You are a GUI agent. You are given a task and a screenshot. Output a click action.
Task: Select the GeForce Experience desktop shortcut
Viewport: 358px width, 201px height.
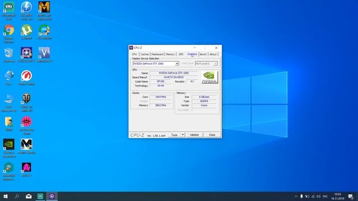tap(9, 148)
